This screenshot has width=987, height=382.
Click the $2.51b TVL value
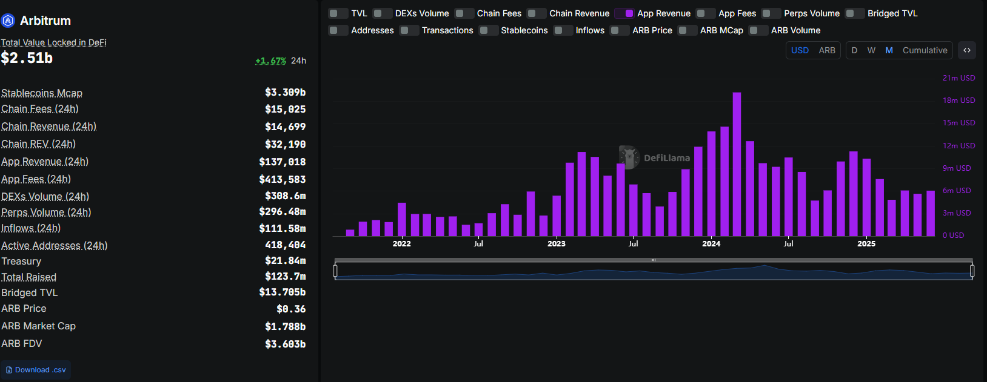(27, 58)
